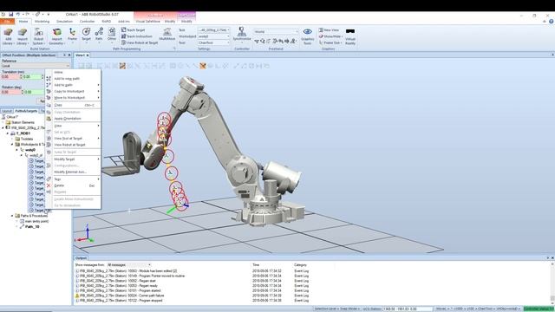555x312 pixels.
Task: Select the orange snap icon in view toolbar
Action: coord(203,66)
